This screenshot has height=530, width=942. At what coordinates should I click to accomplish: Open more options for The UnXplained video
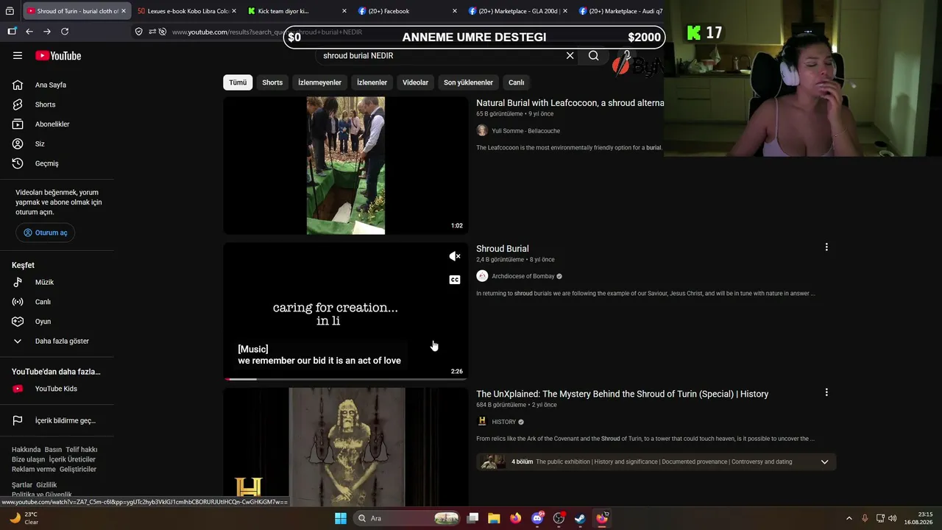[826, 393]
